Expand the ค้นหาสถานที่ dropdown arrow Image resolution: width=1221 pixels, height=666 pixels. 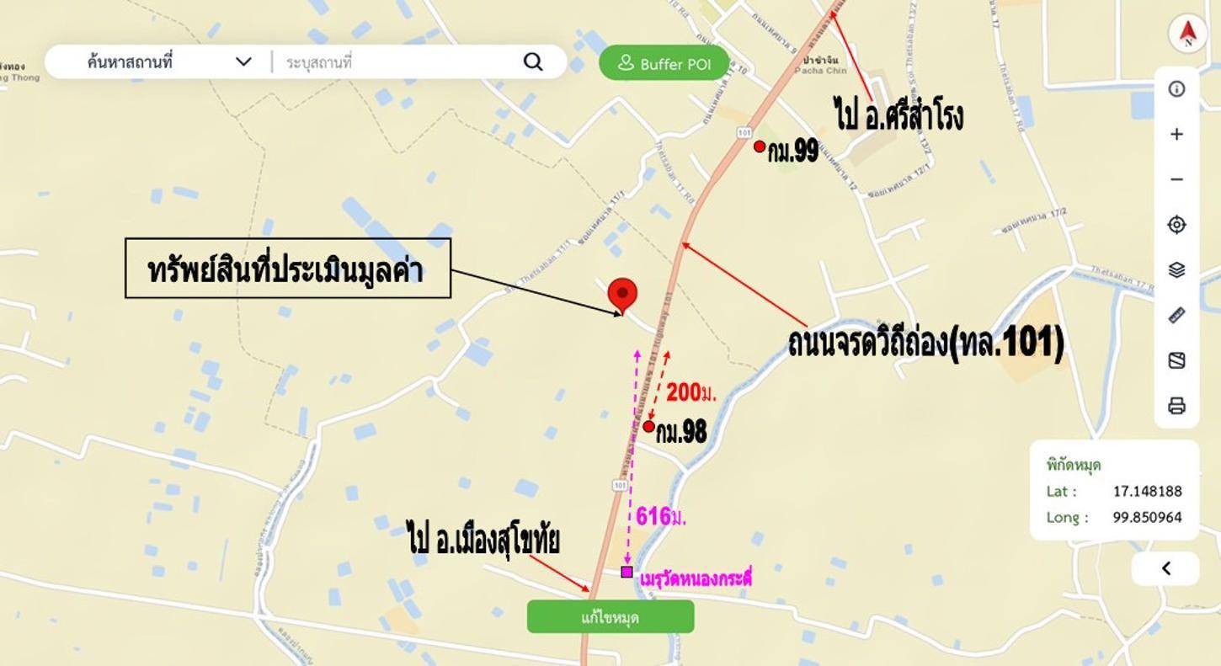pos(243,61)
